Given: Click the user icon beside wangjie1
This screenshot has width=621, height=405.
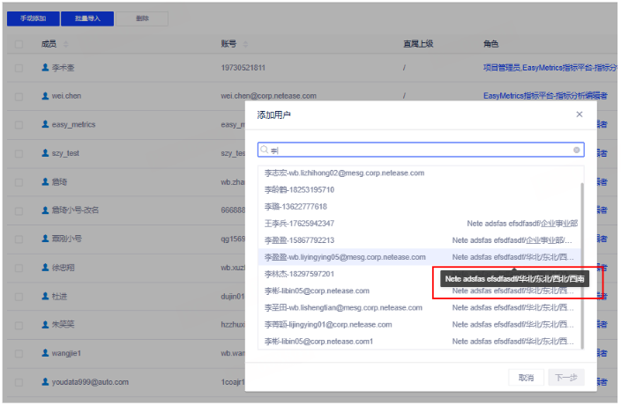Looking at the screenshot, I should [44, 353].
